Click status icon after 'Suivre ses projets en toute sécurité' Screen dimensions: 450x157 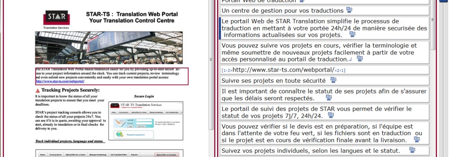coord(333,80)
